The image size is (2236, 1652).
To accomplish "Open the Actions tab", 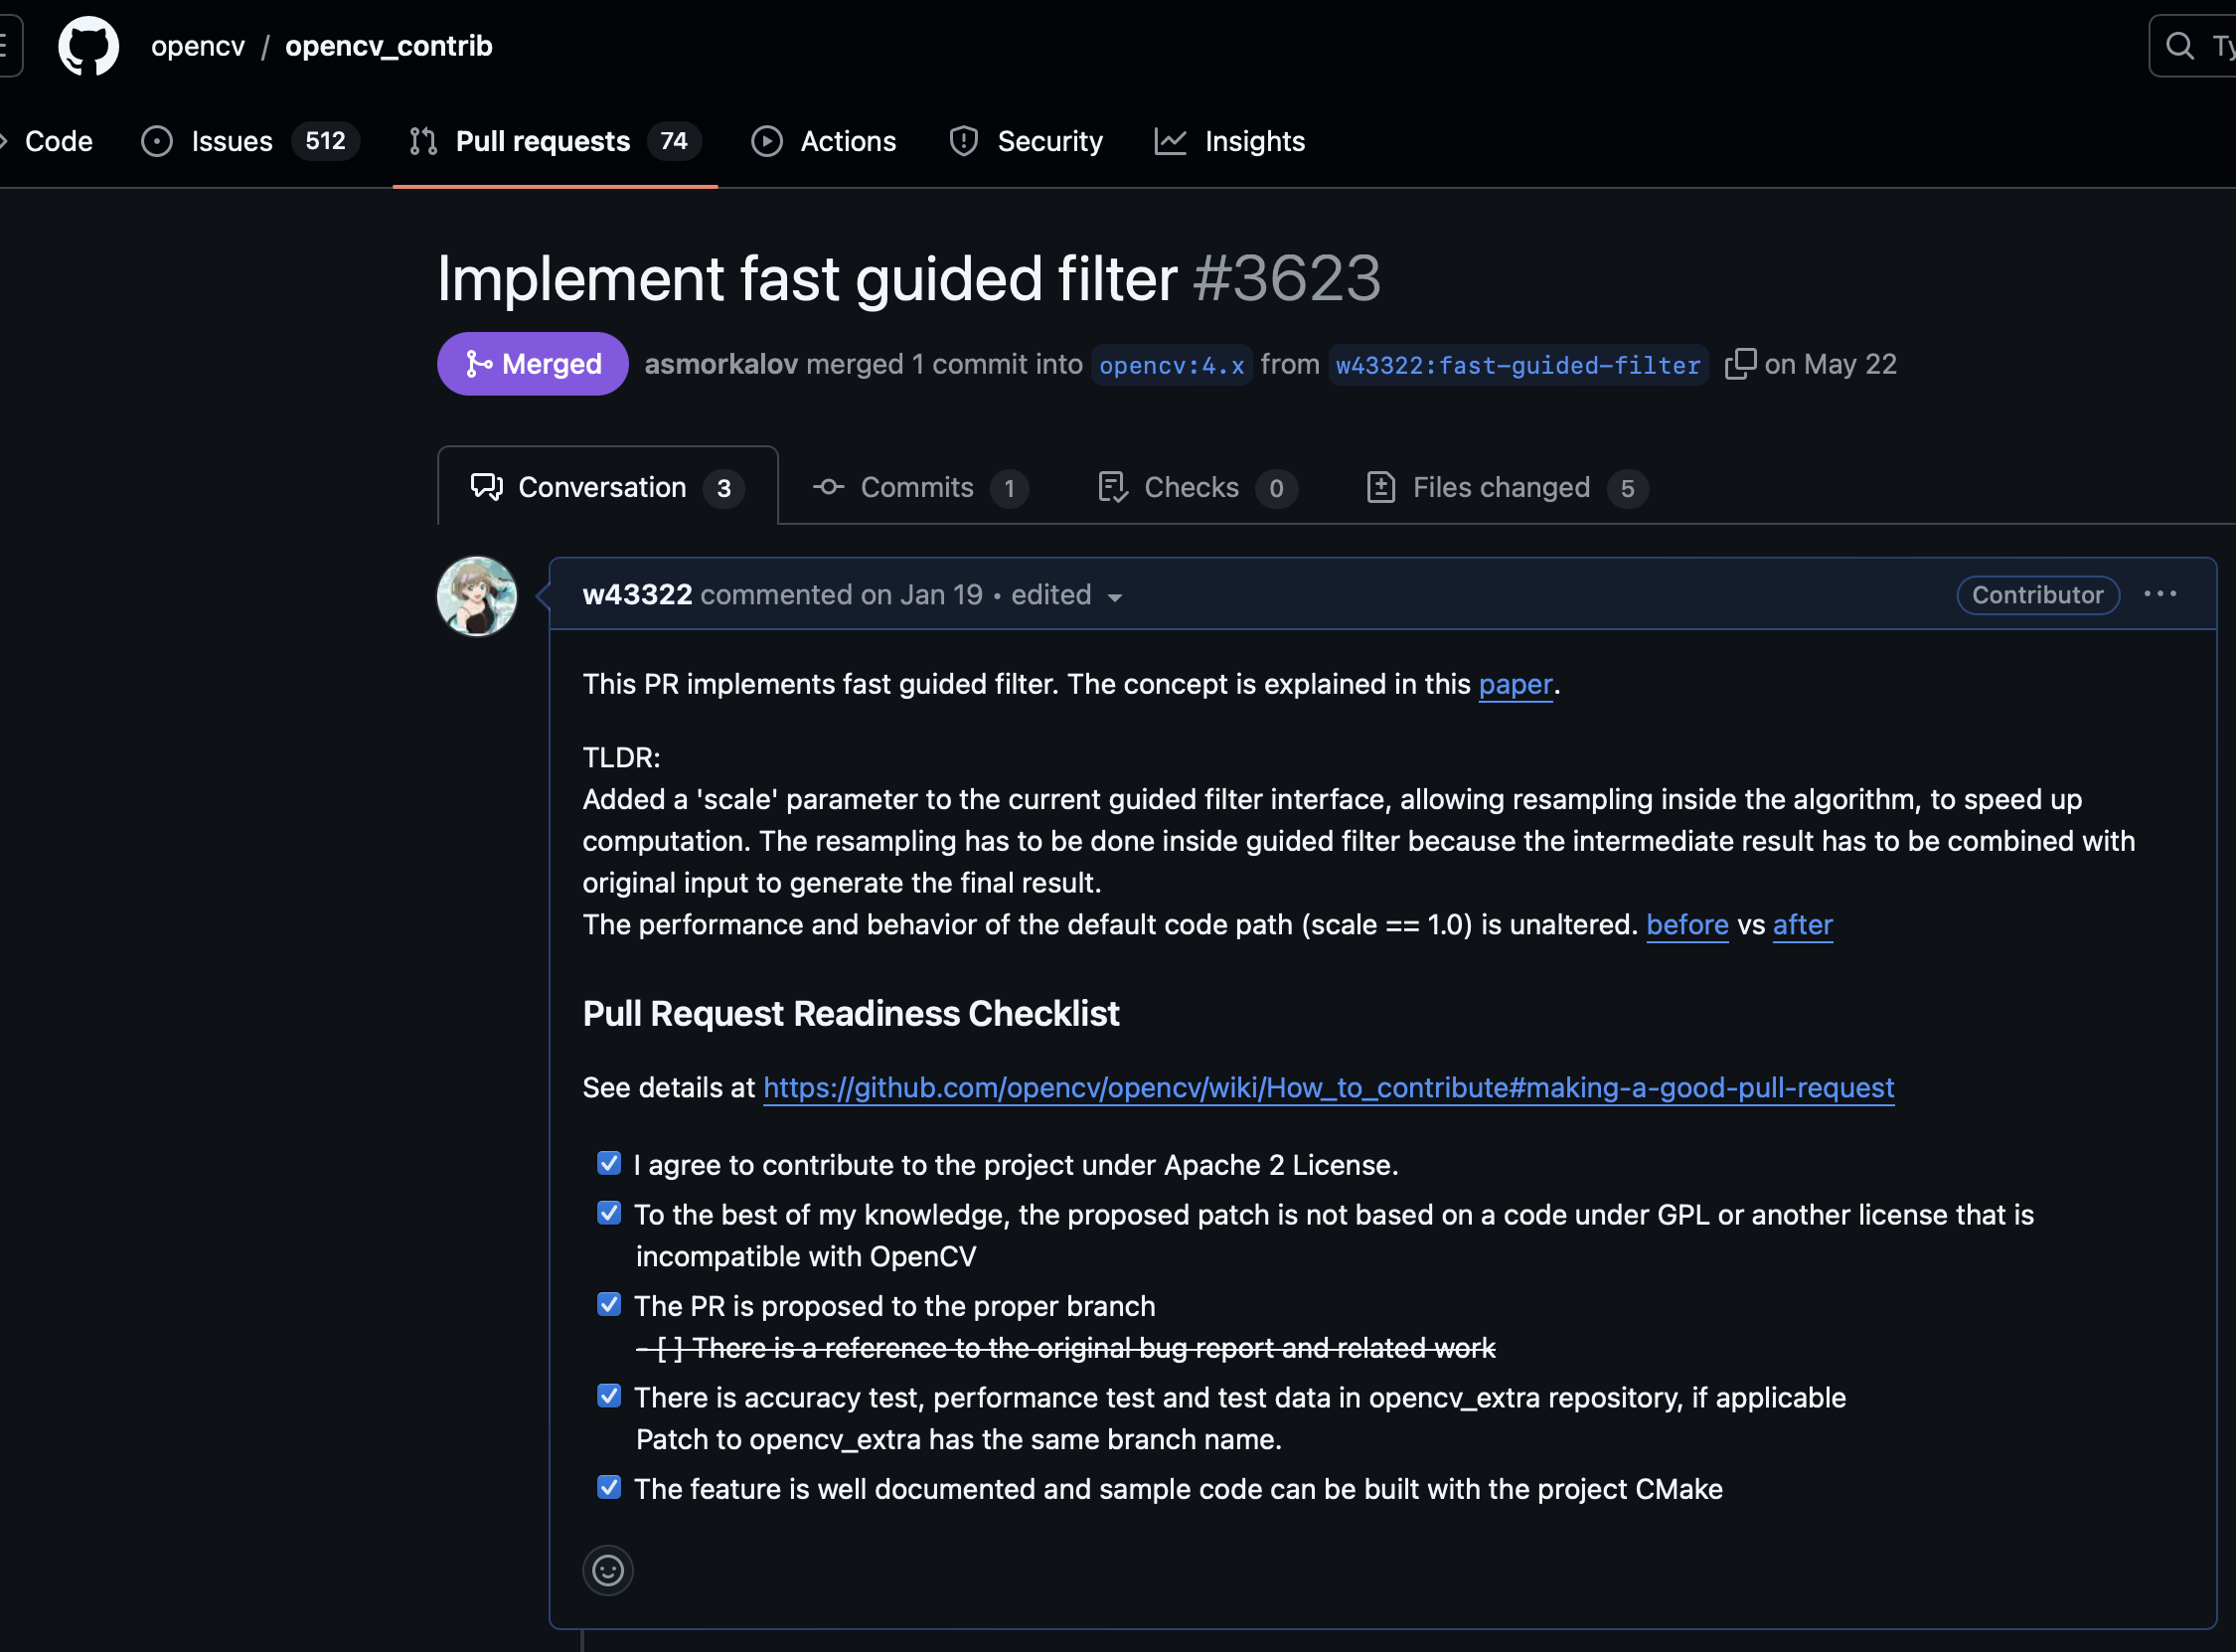I will click(825, 141).
